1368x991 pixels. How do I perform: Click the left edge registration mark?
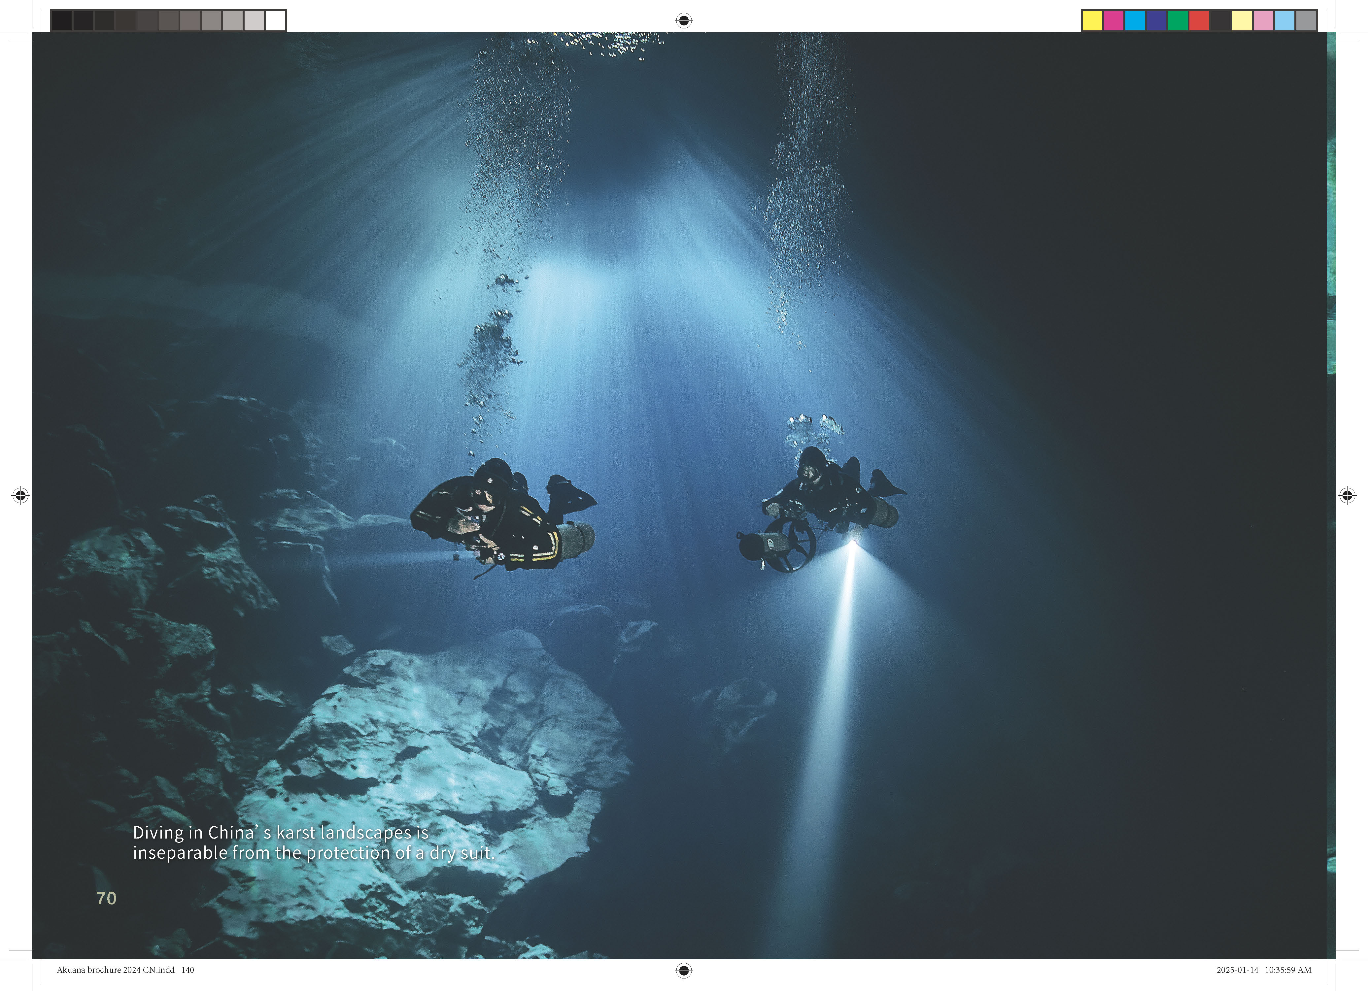pos(20,496)
